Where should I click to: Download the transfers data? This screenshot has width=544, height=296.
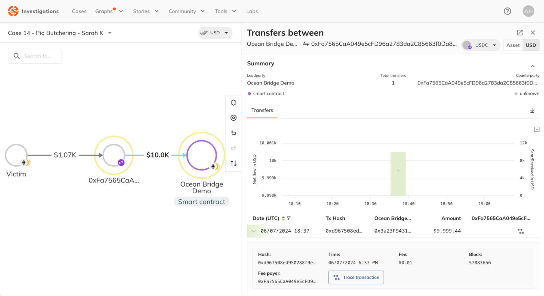point(532,111)
